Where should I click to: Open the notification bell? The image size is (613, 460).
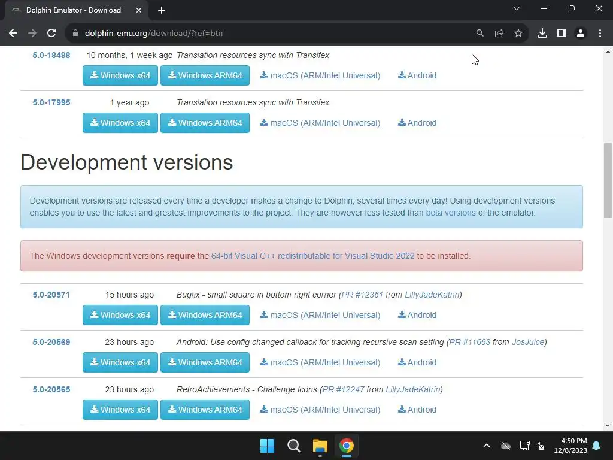(597, 446)
